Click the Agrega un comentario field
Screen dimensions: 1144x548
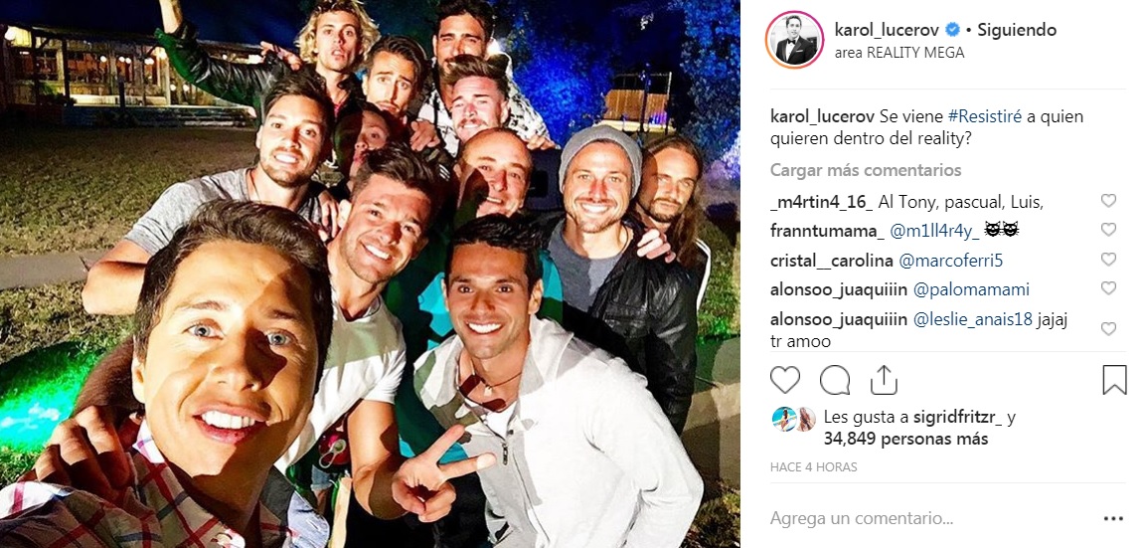(926, 519)
